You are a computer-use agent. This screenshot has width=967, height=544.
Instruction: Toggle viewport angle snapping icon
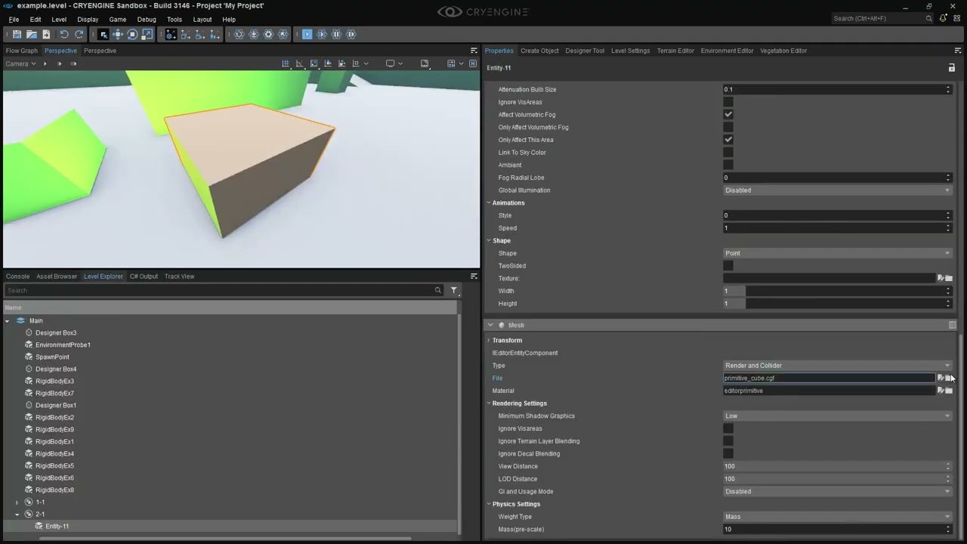tap(300, 63)
